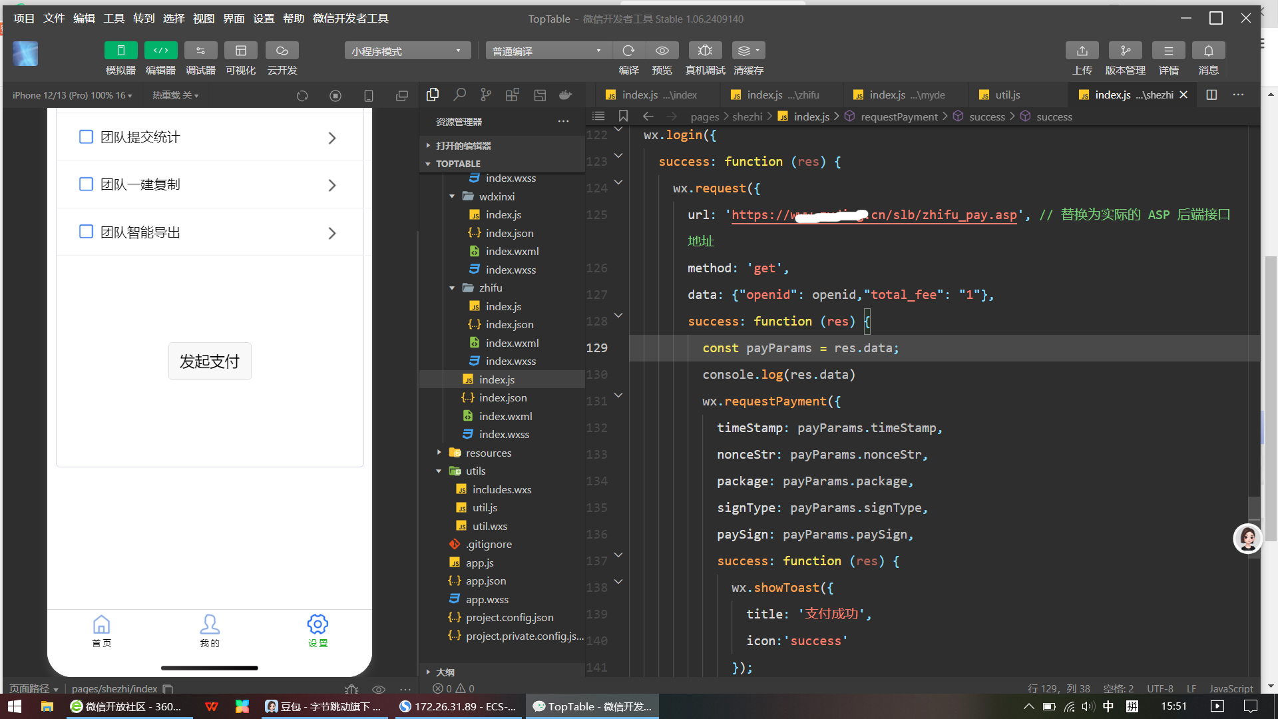Open the 设置 menu
The width and height of the screenshot is (1278, 719).
click(264, 19)
